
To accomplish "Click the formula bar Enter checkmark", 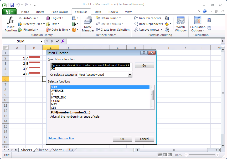I will pyautogui.click(x=58, y=41).
